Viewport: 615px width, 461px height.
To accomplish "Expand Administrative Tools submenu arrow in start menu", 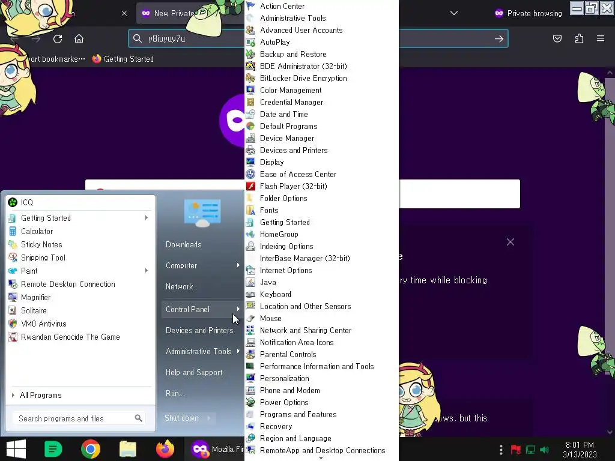I will [x=238, y=351].
